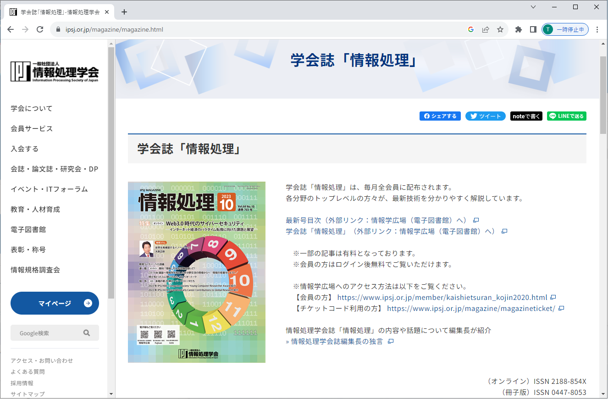Open 学会誌「情報処理」外部リンク link
608x399 pixels.
click(x=390, y=231)
